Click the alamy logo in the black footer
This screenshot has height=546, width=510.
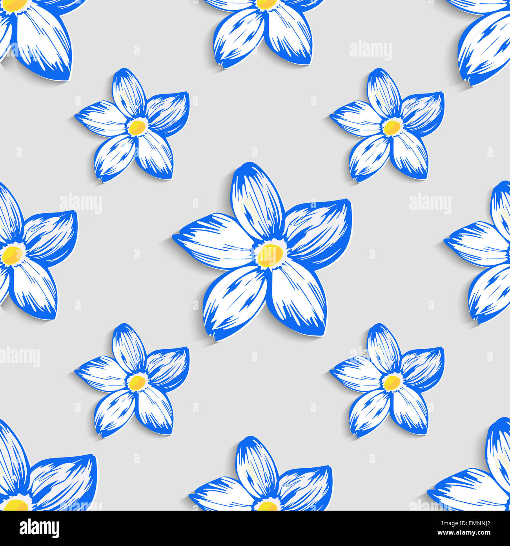point(39,528)
